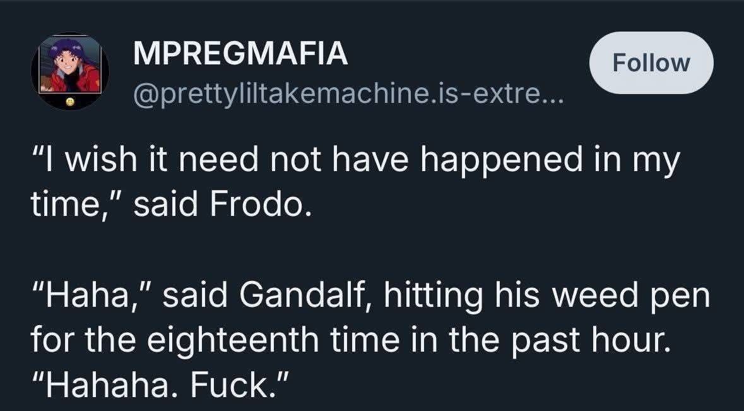
Task: Open the MPREGMAFIA profile avatar
Action: (x=70, y=69)
